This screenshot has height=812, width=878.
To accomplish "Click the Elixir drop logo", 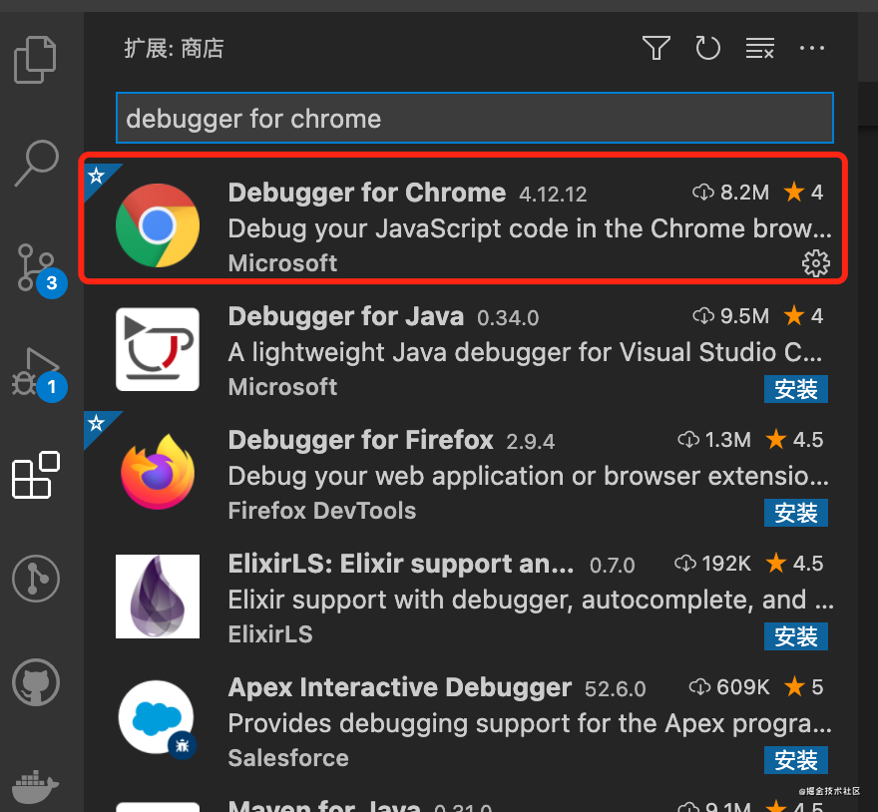I will pyautogui.click(x=158, y=597).
